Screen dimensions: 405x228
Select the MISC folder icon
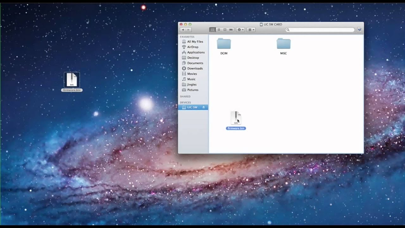click(x=283, y=43)
